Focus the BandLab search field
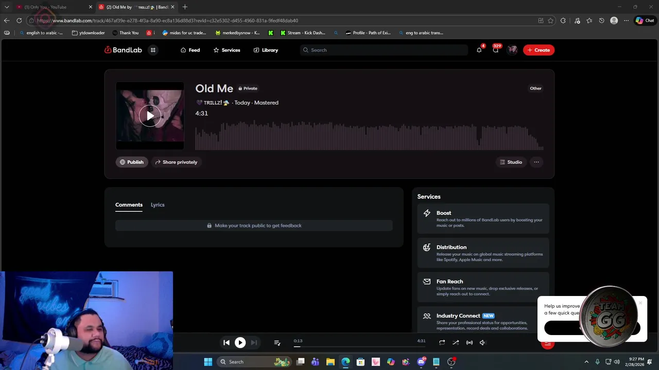The width and height of the screenshot is (659, 370). click(x=384, y=50)
